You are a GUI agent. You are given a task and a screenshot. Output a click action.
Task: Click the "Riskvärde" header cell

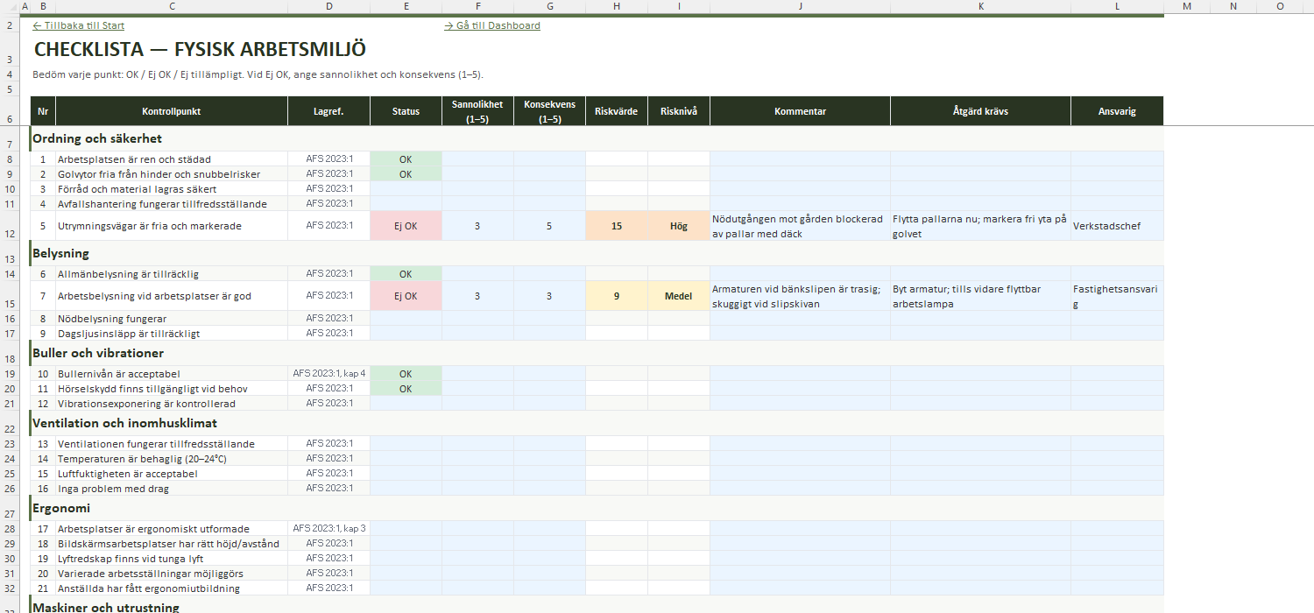[617, 111]
